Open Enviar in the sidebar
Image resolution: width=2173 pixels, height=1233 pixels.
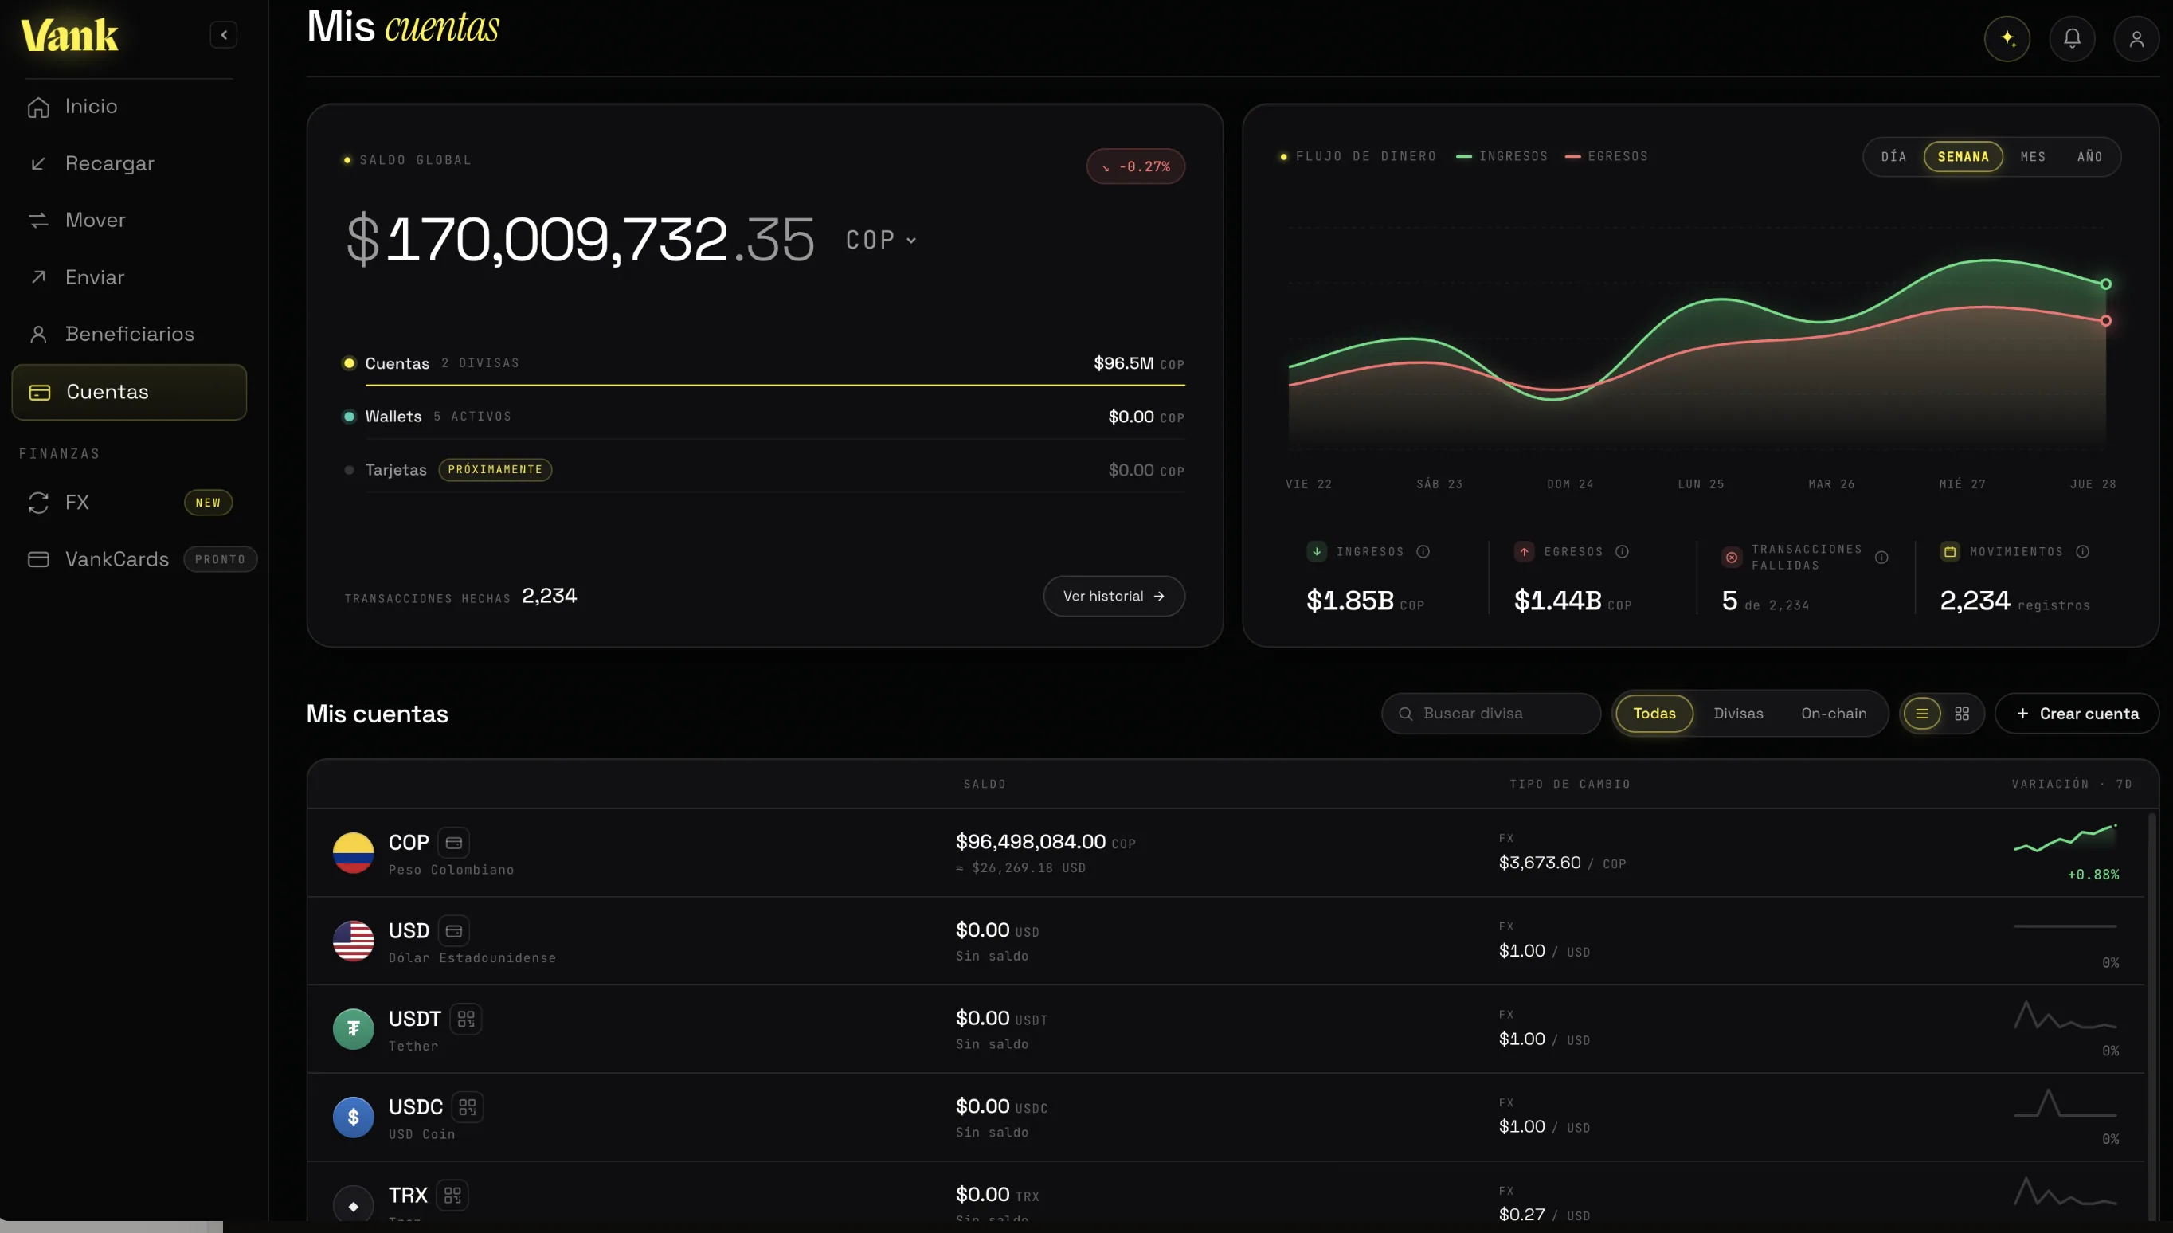click(129, 277)
